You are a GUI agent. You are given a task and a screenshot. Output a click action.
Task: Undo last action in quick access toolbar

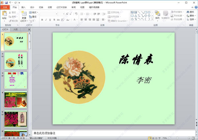tap(10, 2)
